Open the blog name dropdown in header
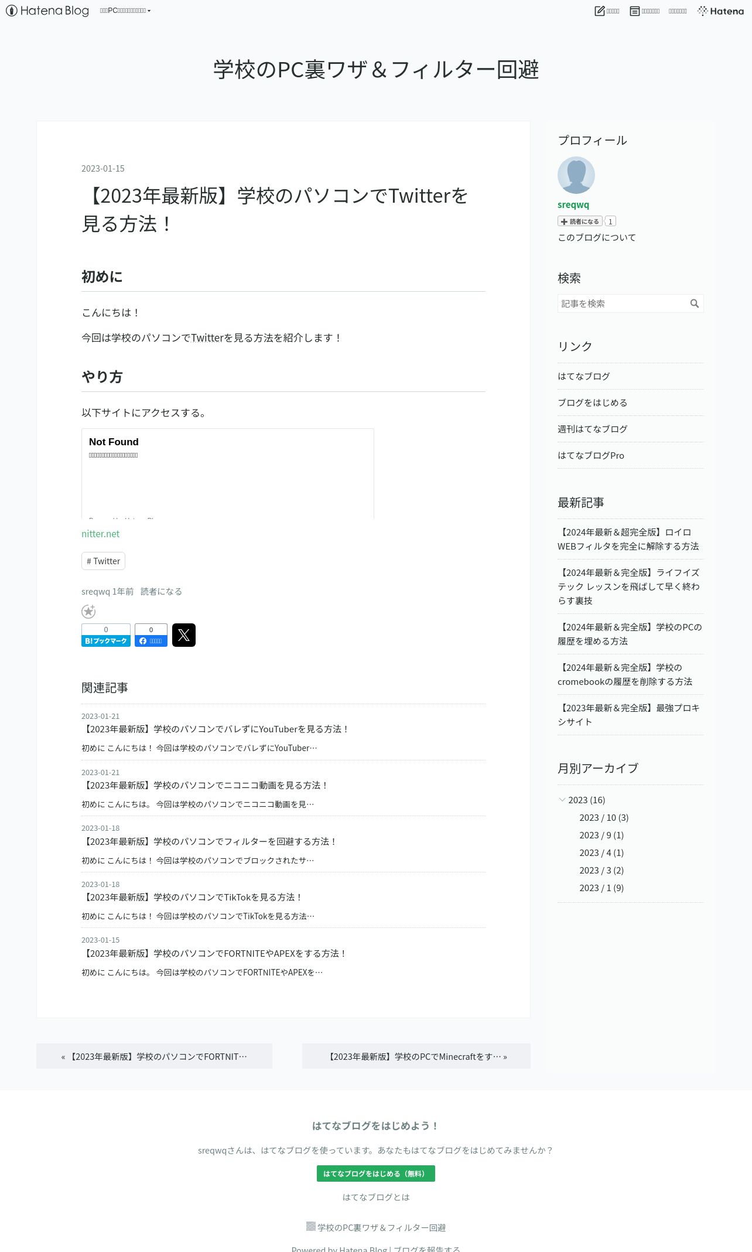The height and width of the screenshot is (1252, 752). tap(125, 11)
